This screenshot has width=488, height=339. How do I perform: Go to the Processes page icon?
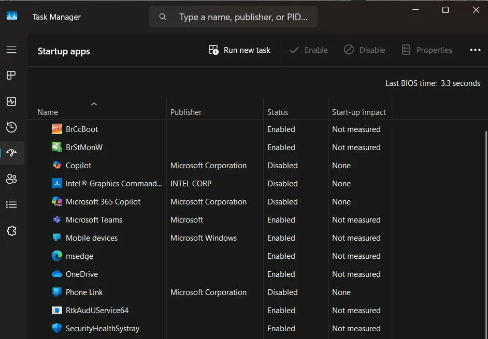click(x=11, y=76)
